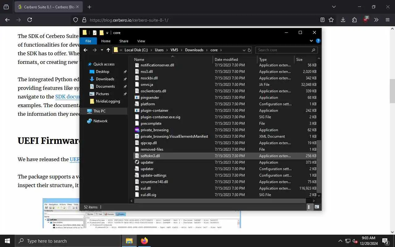Sort files by the Name column
This screenshot has height=247, width=395.
[173, 59]
